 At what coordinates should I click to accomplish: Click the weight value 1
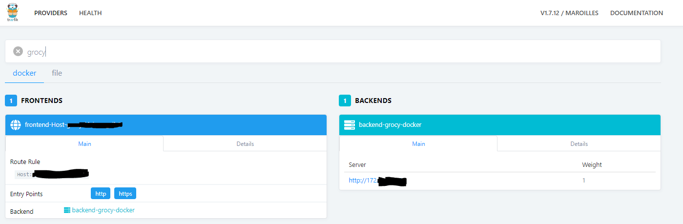tap(583, 181)
